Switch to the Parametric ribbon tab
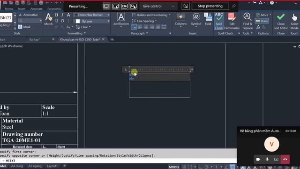This screenshot has width=300, height=169. point(54,9)
